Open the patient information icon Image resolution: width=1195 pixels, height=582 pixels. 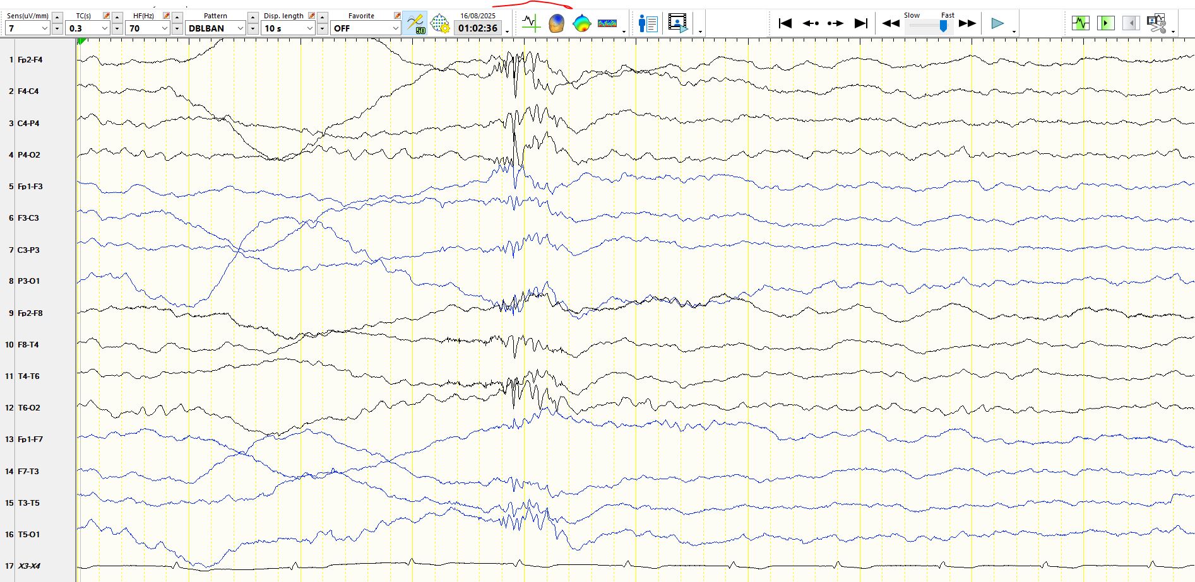pyautogui.click(x=648, y=24)
